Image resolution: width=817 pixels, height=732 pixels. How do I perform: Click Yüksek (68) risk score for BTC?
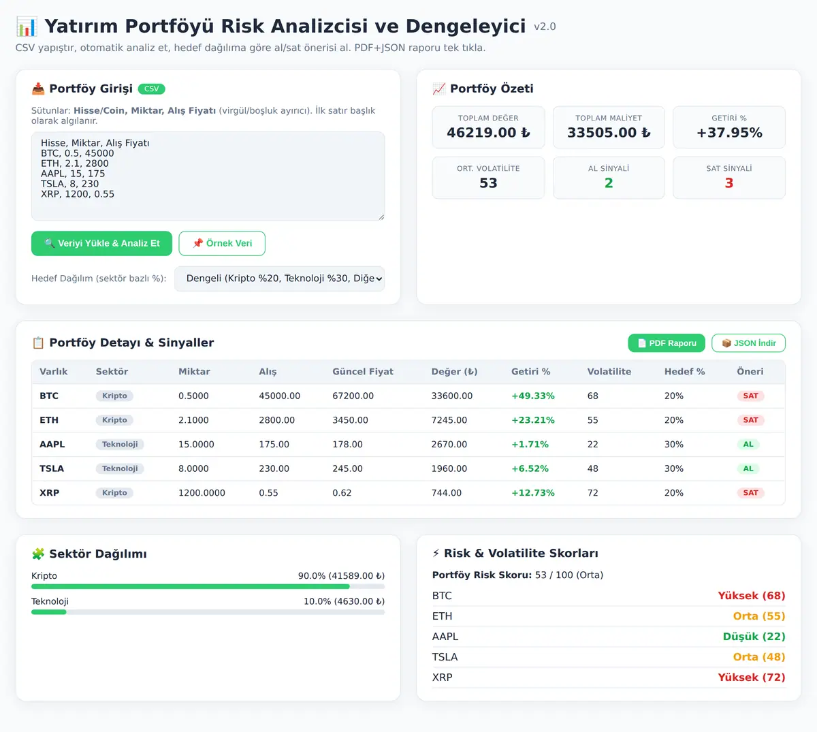(x=752, y=596)
